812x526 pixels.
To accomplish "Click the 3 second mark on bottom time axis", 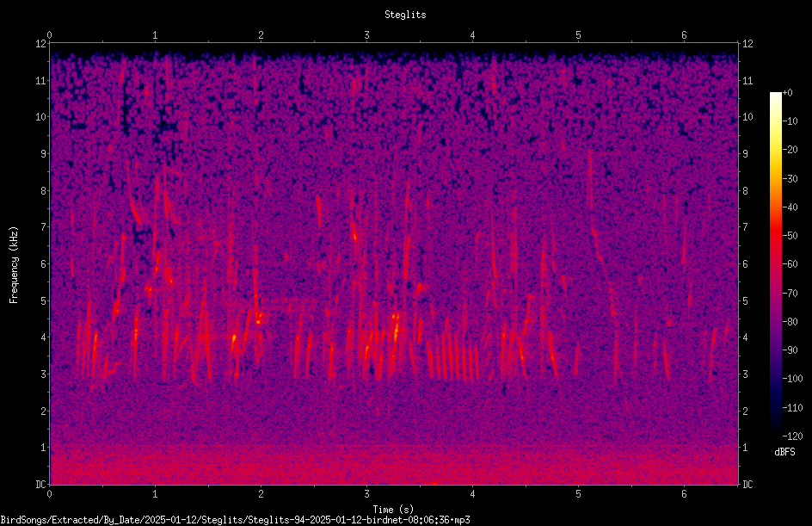I will pos(366,494).
